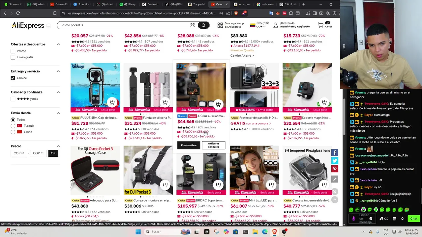Screen dimensions: 422x237
Task: Click GRATIS con una compra link
Action: point(250,123)
